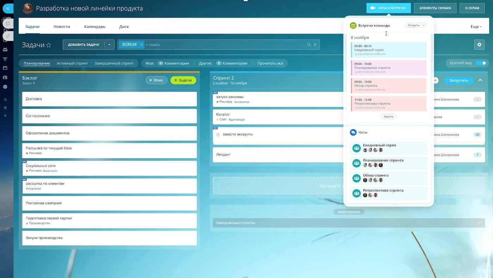Select the Активный спринт view

pos(72,63)
